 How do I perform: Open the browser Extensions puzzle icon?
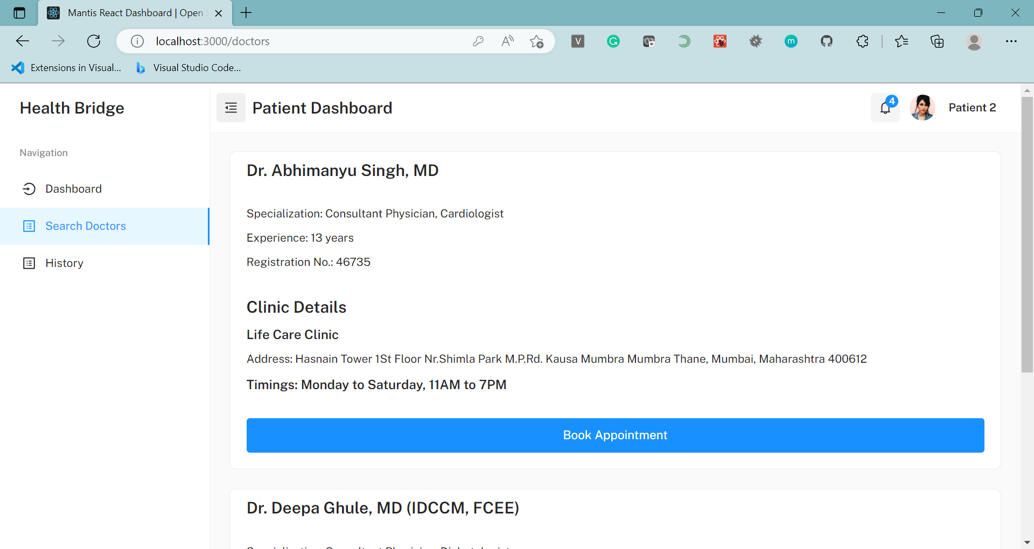pyautogui.click(x=862, y=41)
